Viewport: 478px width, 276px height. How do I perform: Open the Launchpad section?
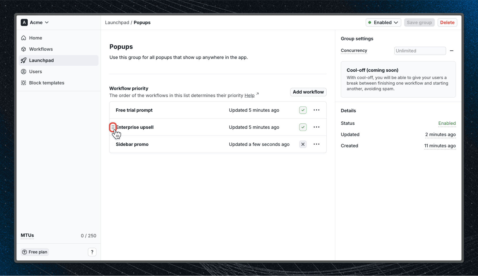[x=41, y=60]
